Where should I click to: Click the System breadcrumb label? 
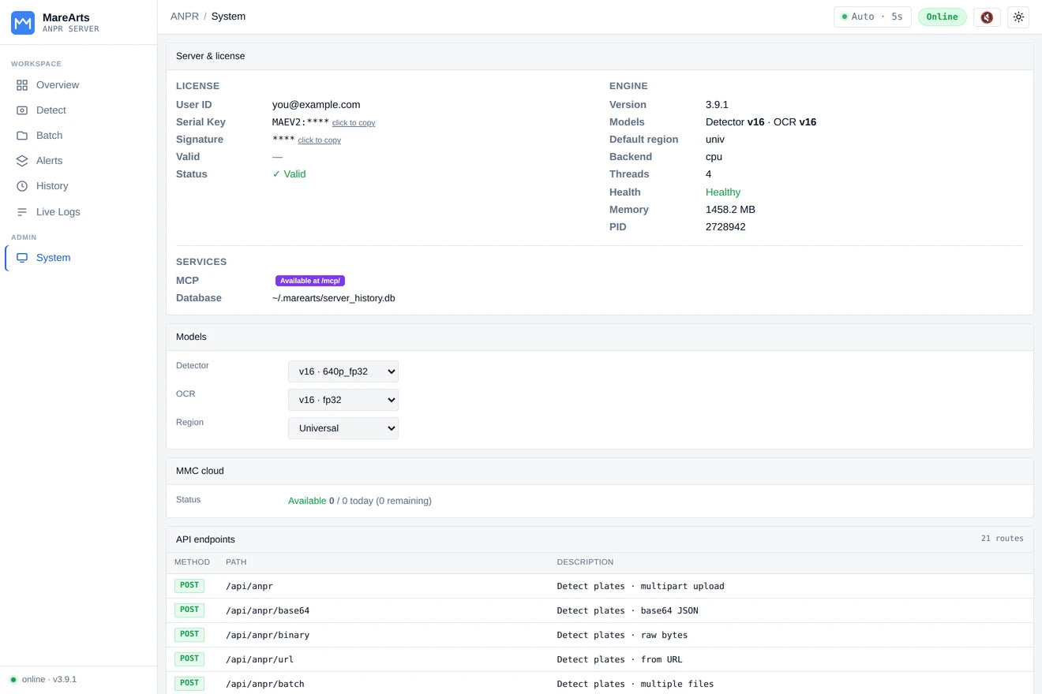pyautogui.click(x=228, y=17)
